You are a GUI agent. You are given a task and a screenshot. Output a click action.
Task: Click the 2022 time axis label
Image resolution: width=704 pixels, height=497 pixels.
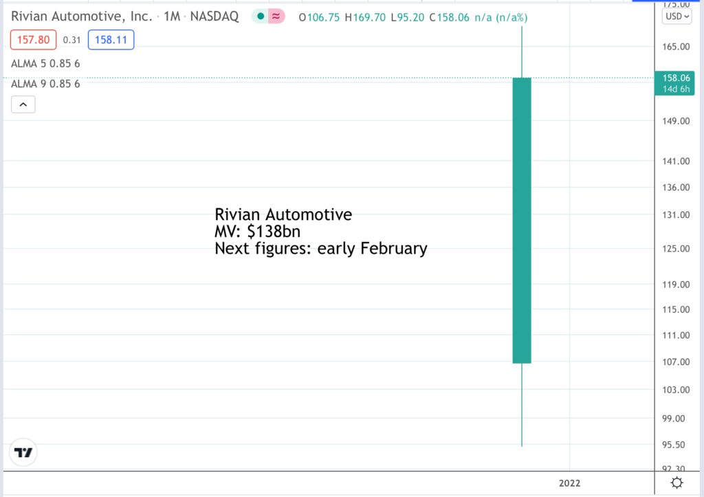[569, 483]
